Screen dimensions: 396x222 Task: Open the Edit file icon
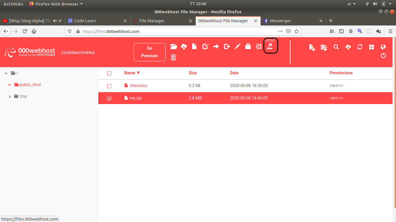pyautogui.click(x=205, y=47)
